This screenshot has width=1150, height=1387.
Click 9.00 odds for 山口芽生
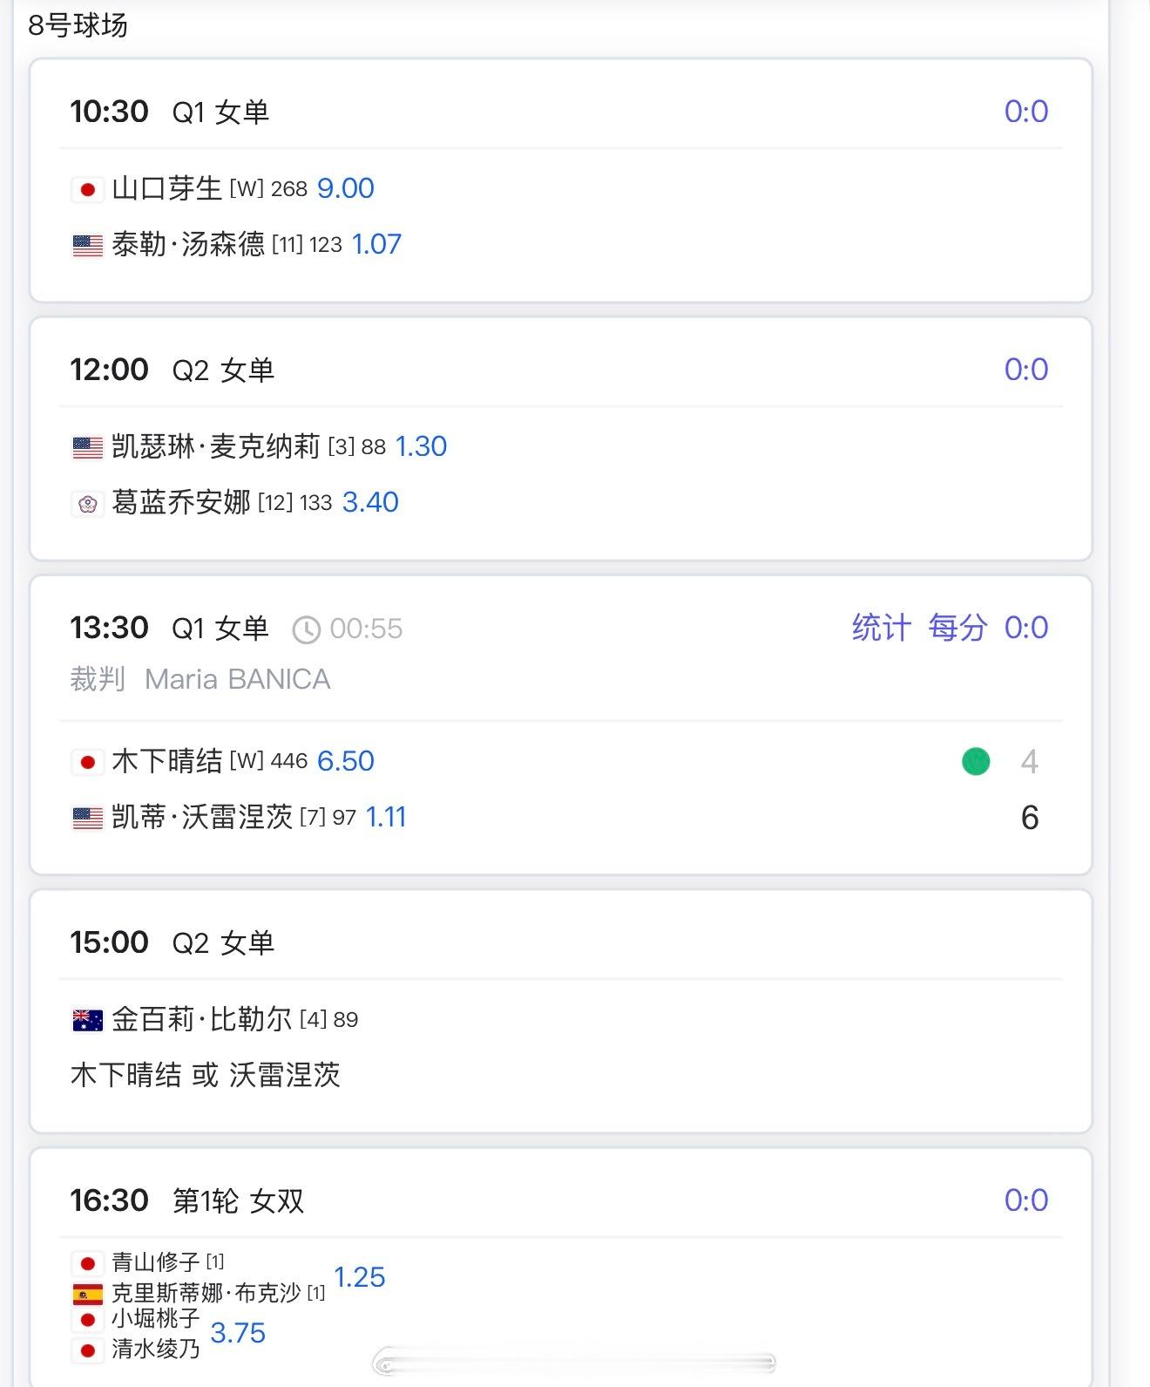point(345,188)
